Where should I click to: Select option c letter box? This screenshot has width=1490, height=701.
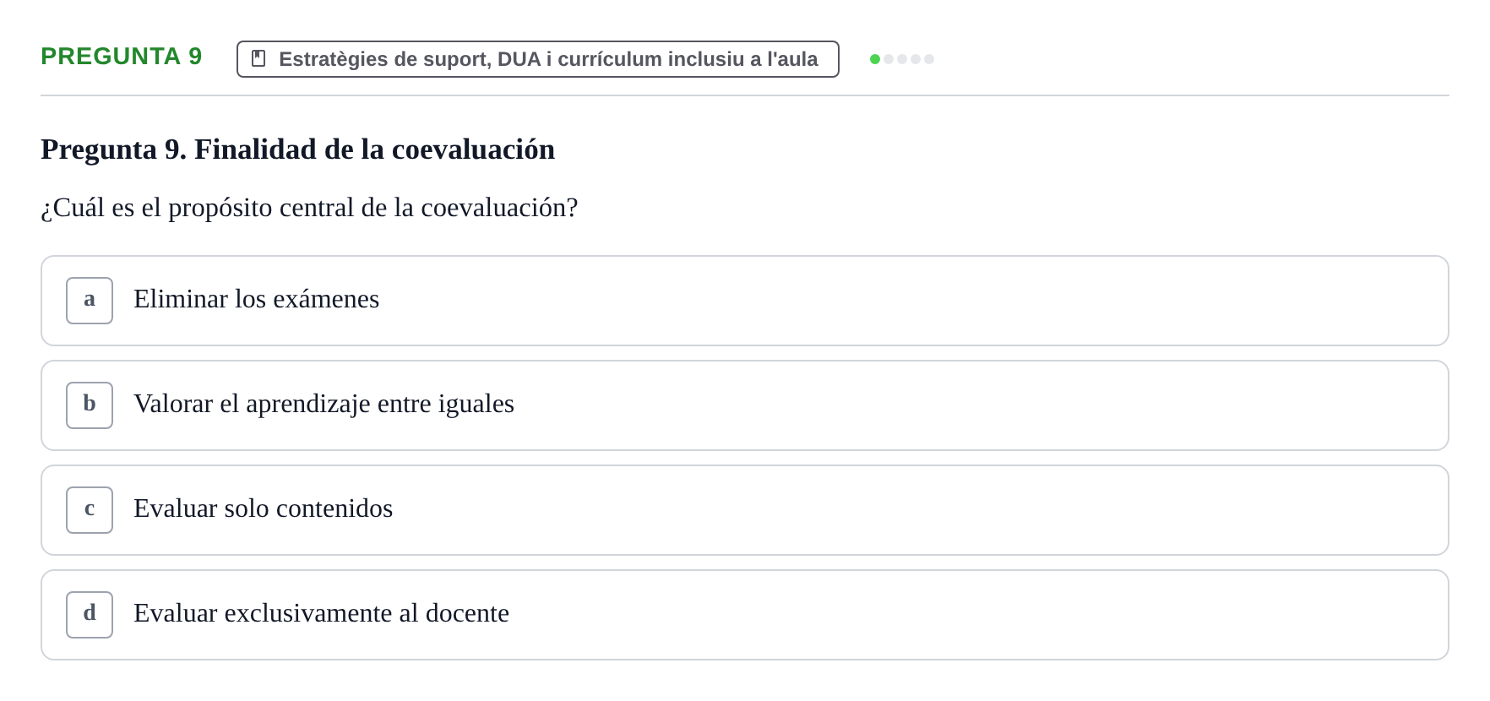tap(90, 510)
